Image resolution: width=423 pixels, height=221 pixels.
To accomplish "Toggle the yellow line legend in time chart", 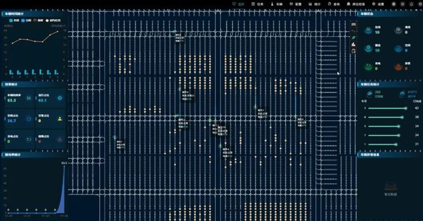I will coord(53,21).
